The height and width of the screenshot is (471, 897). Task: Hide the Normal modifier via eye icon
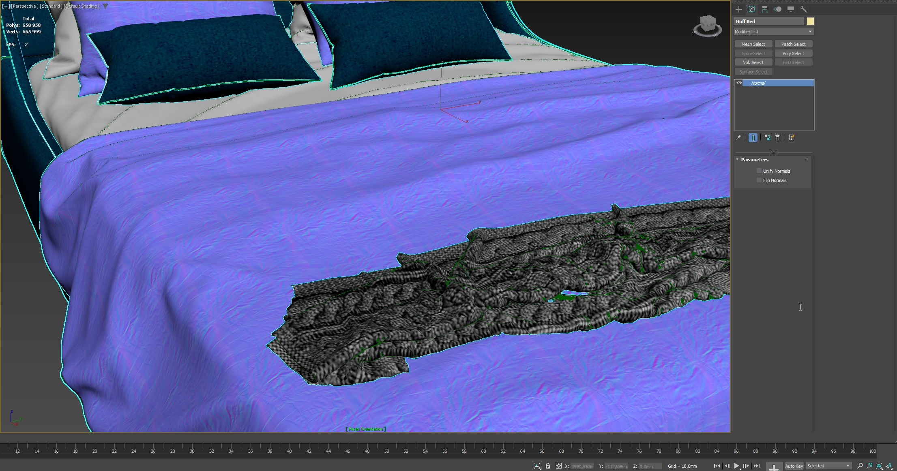pos(739,83)
